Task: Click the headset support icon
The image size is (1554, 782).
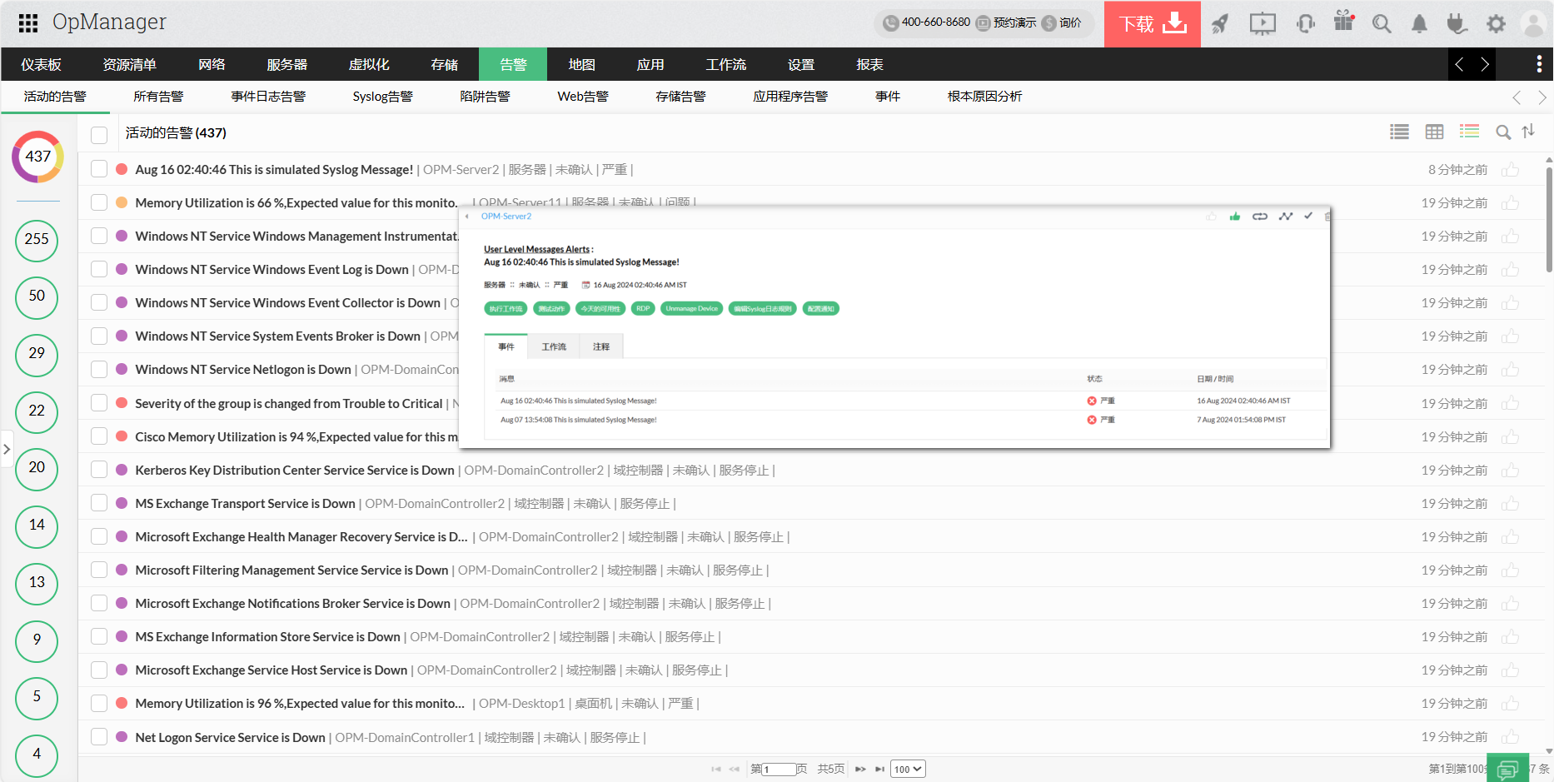Action: (1306, 23)
